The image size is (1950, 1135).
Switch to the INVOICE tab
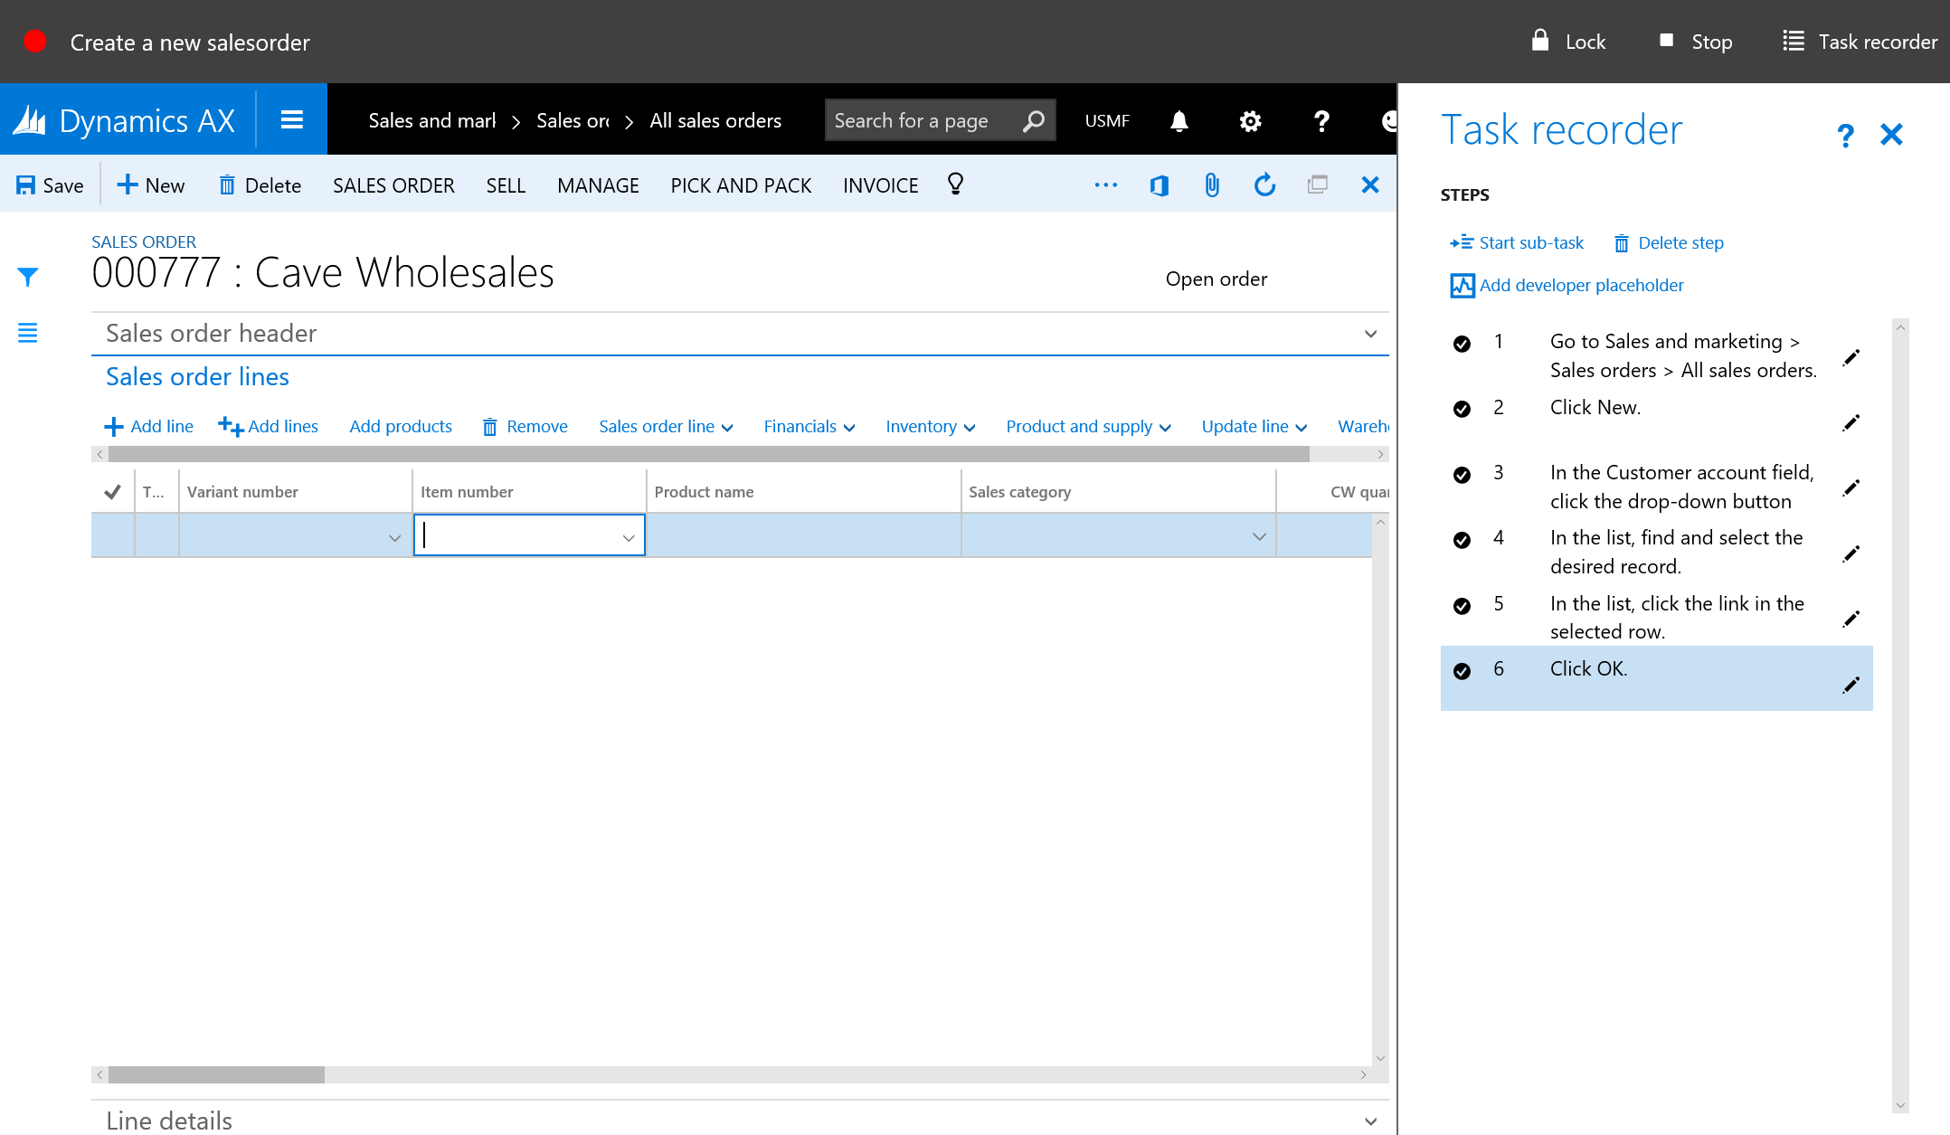pos(880,185)
